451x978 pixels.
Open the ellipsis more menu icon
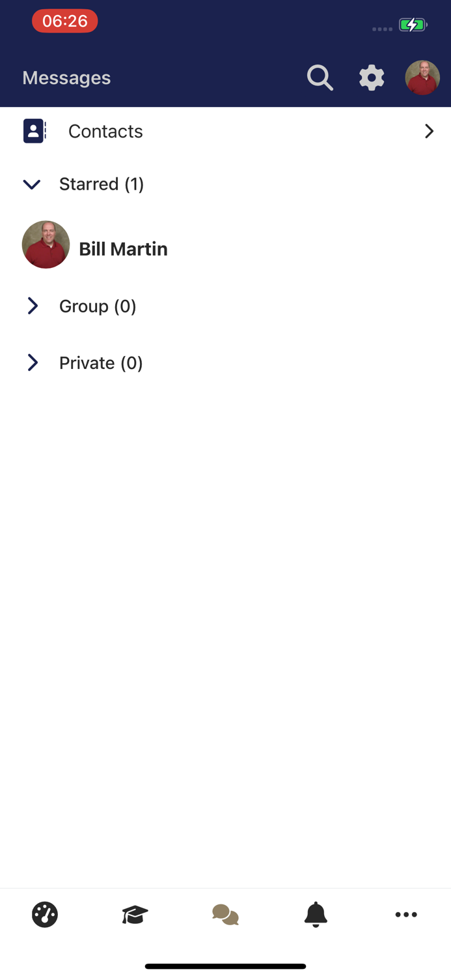[x=405, y=914]
